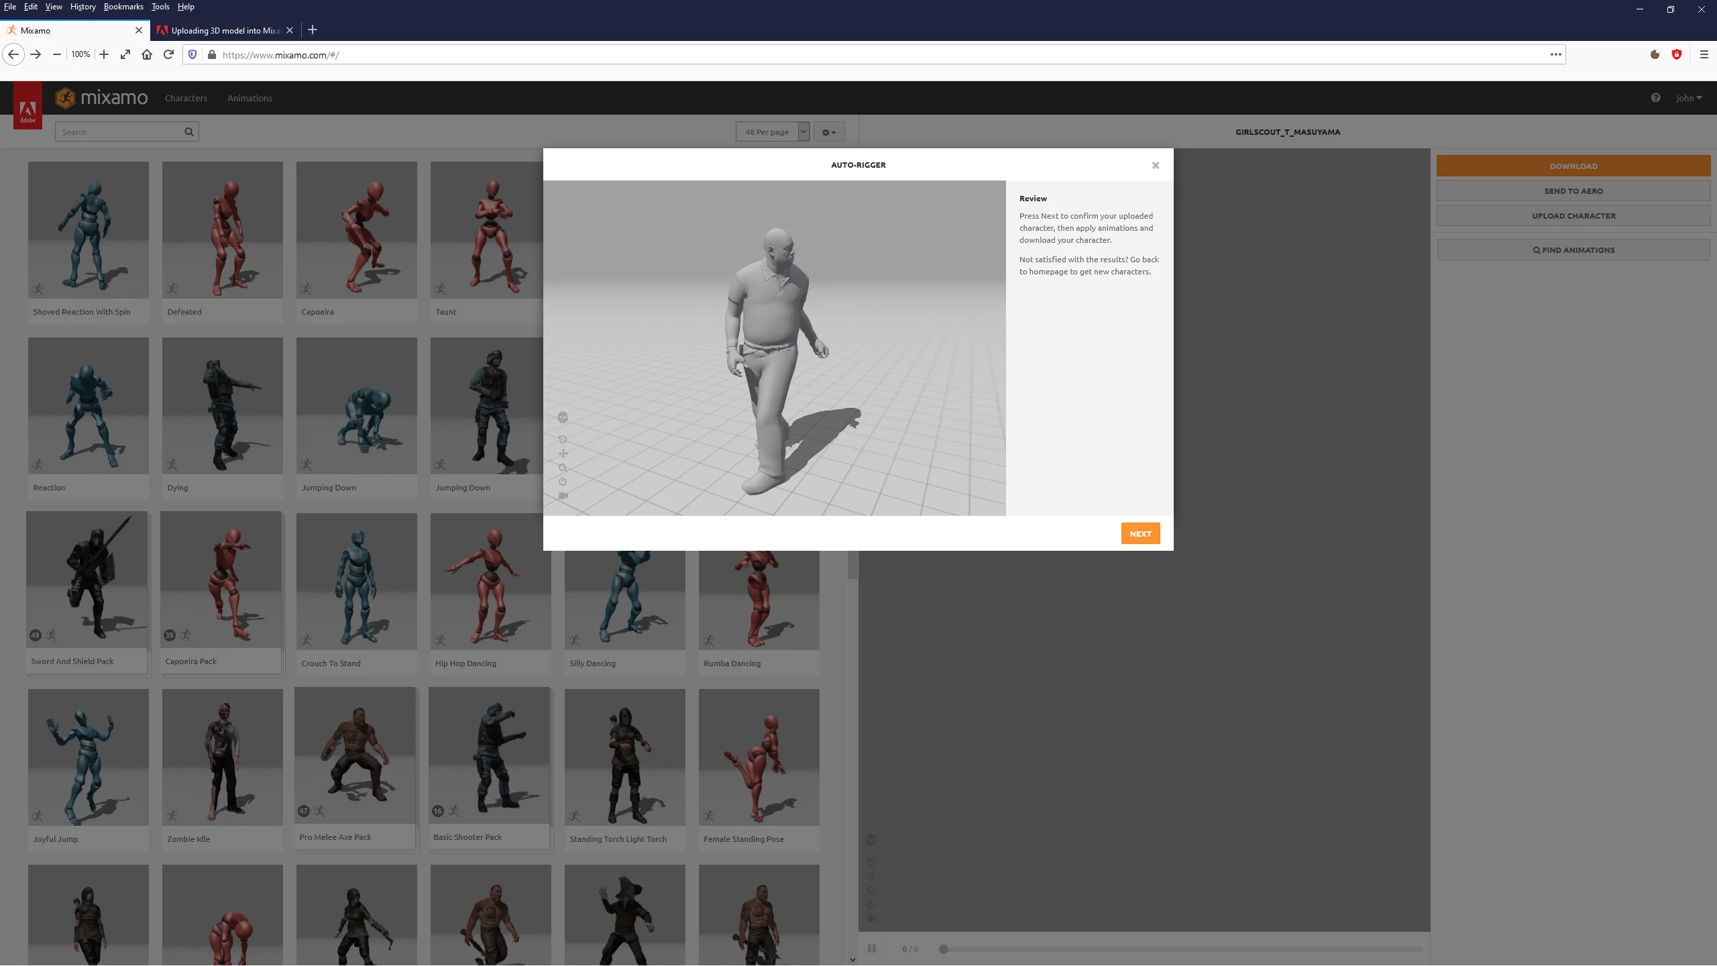Screen dimensions: 1717x966
Task: Click the animation search magnifier icon
Action: click(x=189, y=132)
